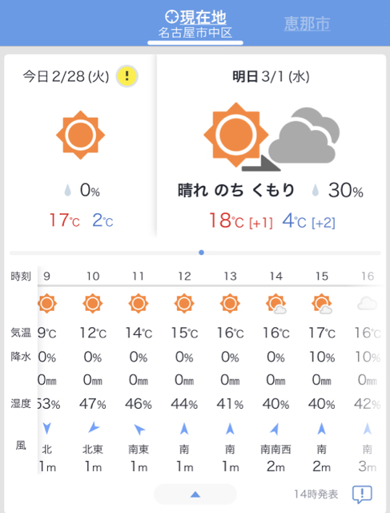Select the cloudy icon for 16 o'clock

tap(368, 304)
